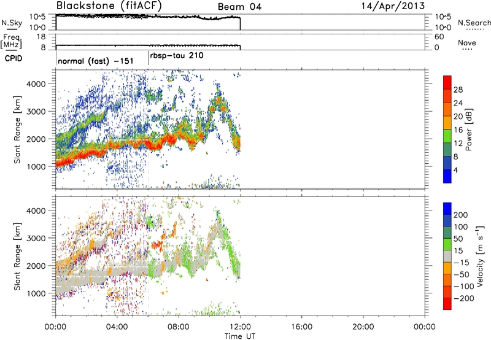Click the 18 tick on the frequency axis
The image size is (491, 340).
click(41, 37)
